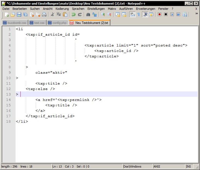Undo the last edit with the green arrow
This screenshot has width=200, height=170.
74,14
